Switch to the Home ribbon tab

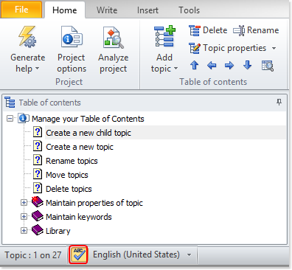(65, 10)
